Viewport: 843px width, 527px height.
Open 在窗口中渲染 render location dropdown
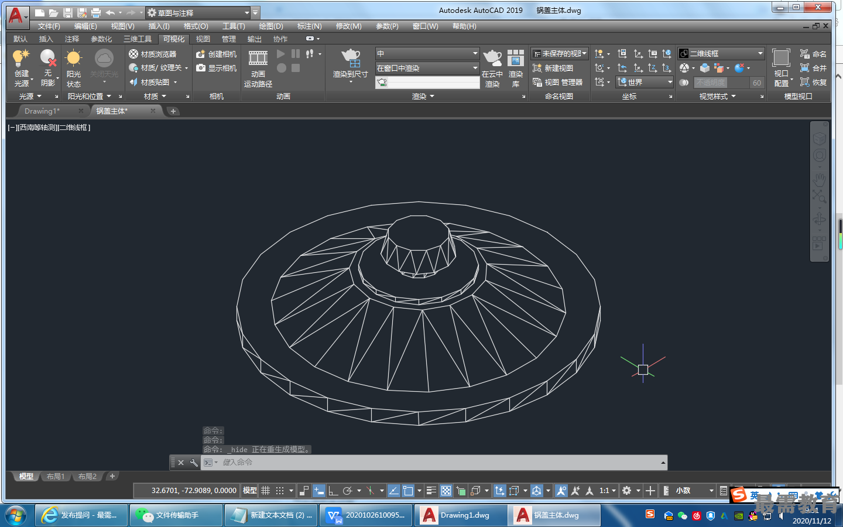pyautogui.click(x=427, y=68)
